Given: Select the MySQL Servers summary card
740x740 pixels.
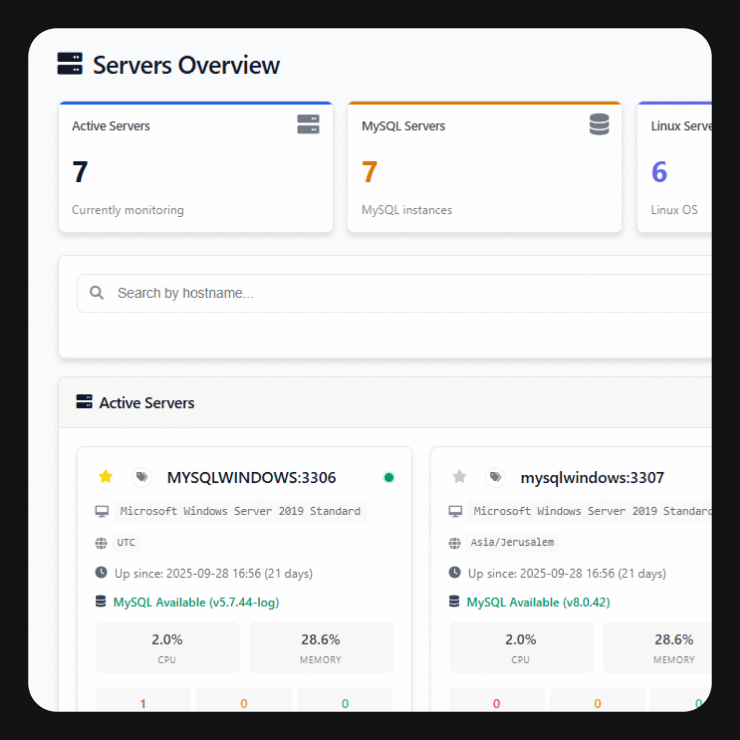Looking at the screenshot, I should pos(485,167).
